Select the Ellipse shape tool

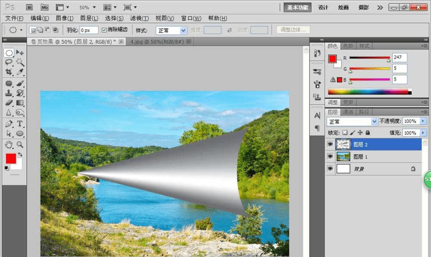point(20,133)
